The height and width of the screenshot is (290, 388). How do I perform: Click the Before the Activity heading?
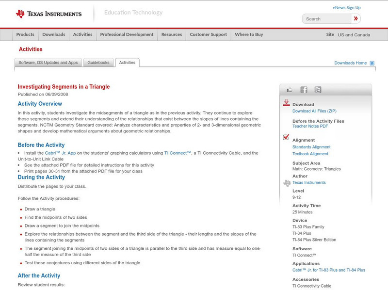pyautogui.click(x=41, y=145)
